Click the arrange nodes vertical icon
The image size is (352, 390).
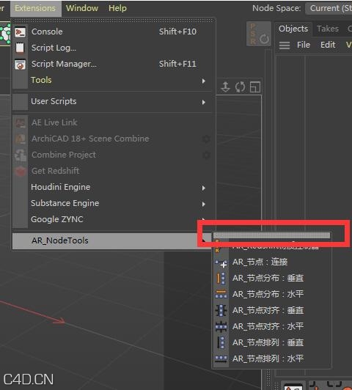221,343
